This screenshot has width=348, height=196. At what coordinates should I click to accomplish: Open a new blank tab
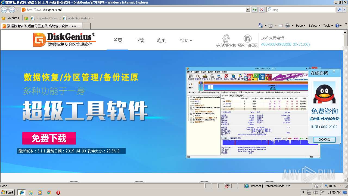pyautogui.click(x=86, y=26)
